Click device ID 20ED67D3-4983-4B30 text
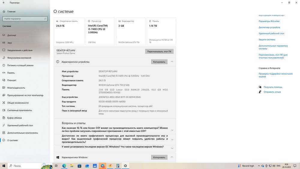The width and height of the screenshot is (300, 169). (x=120, y=97)
